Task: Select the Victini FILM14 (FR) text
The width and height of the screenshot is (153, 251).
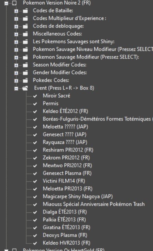Action: click(64, 181)
